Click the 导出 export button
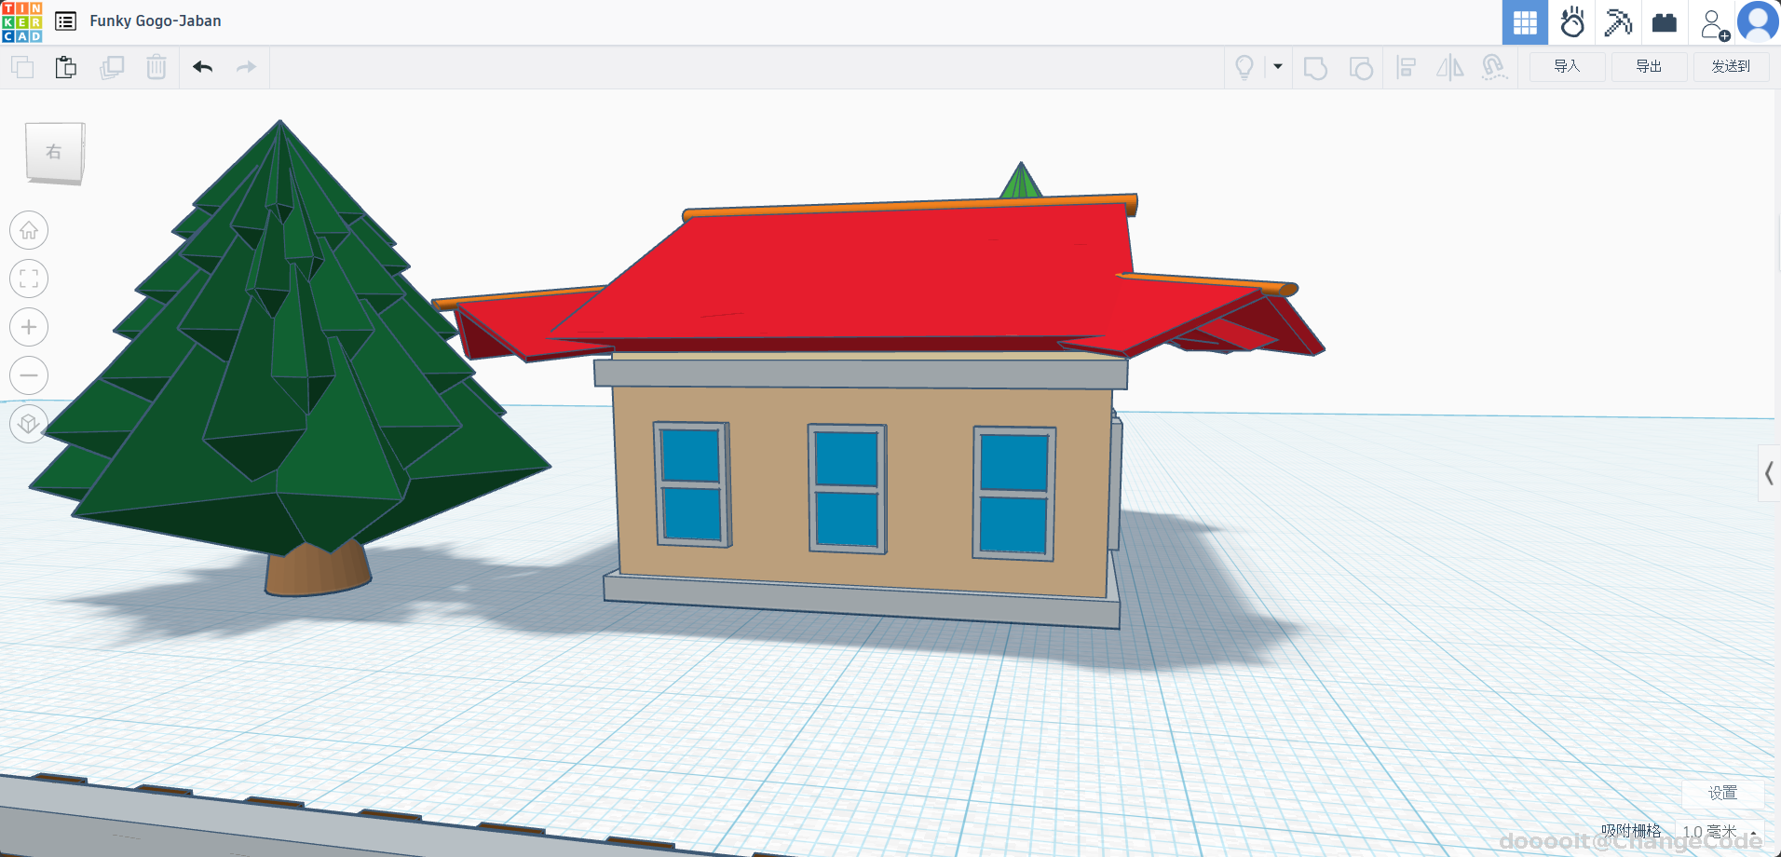Image resolution: width=1781 pixels, height=857 pixels. click(x=1649, y=66)
